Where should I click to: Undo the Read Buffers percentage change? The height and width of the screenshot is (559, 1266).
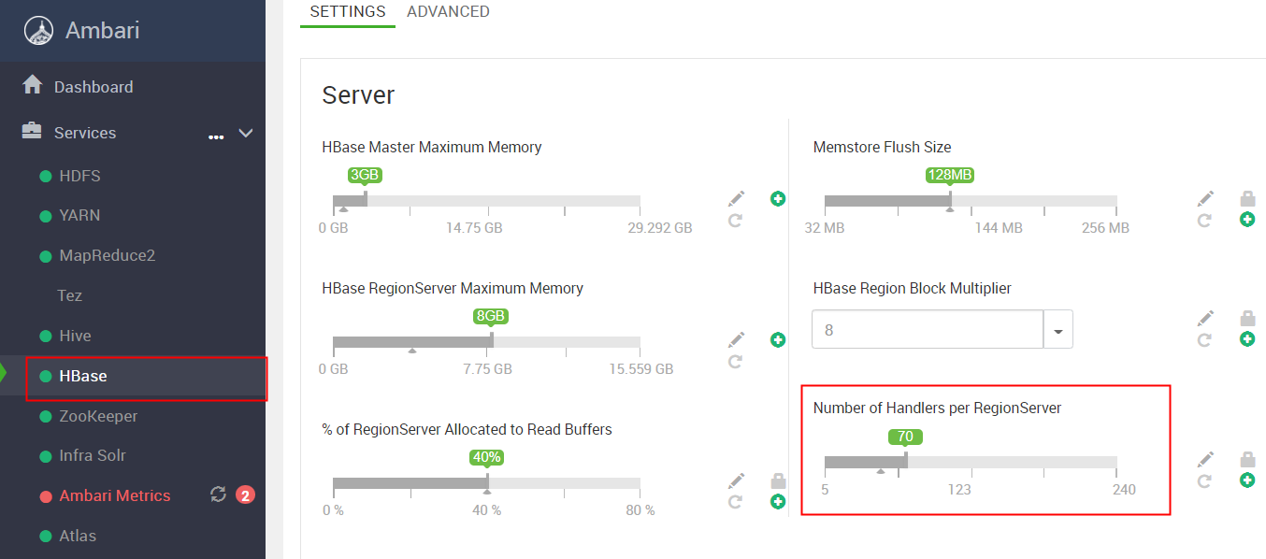[x=735, y=502]
